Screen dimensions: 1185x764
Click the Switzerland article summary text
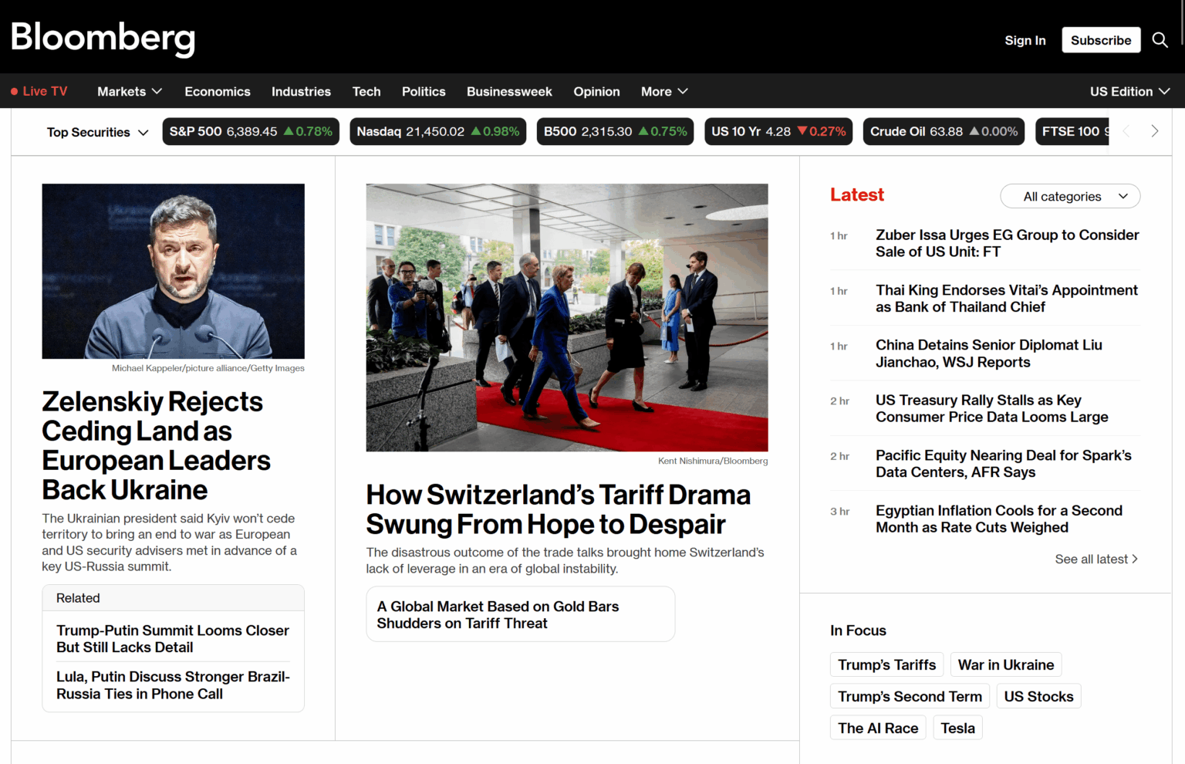click(565, 561)
